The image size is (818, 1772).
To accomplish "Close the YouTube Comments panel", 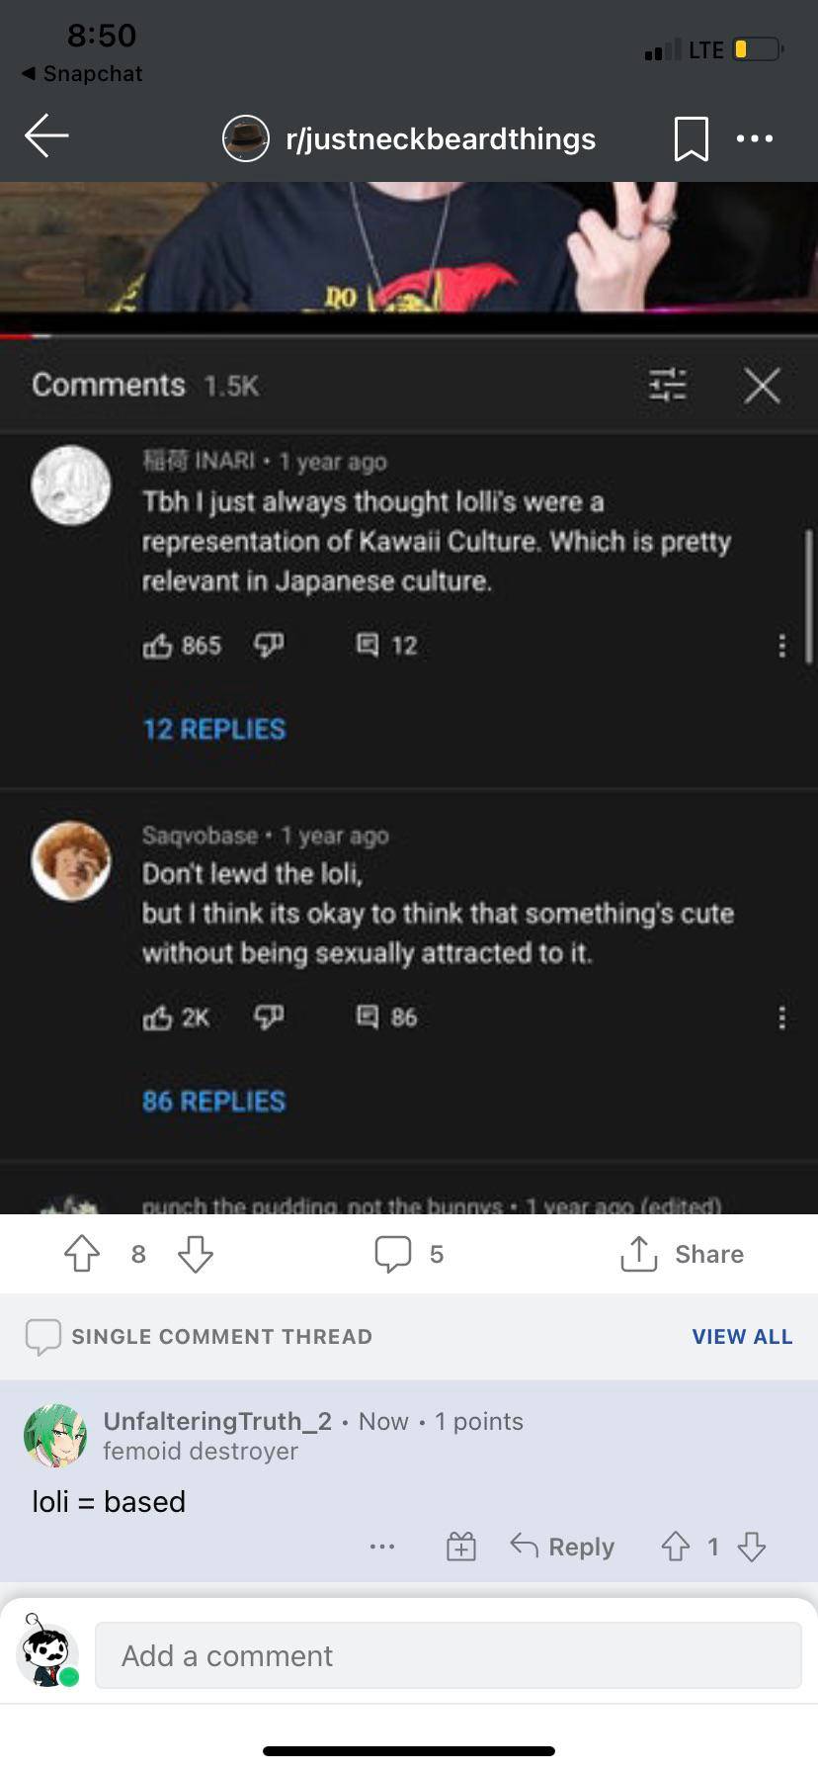I will [762, 385].
